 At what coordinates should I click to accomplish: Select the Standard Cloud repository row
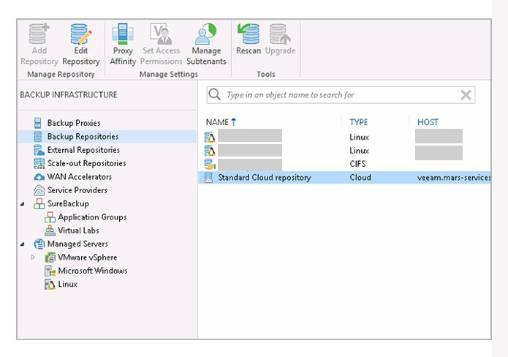[264, 178]
